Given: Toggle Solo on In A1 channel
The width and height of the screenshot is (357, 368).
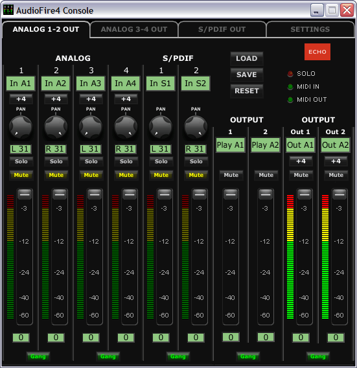Looking at the screenshot, I should (21, 161).
